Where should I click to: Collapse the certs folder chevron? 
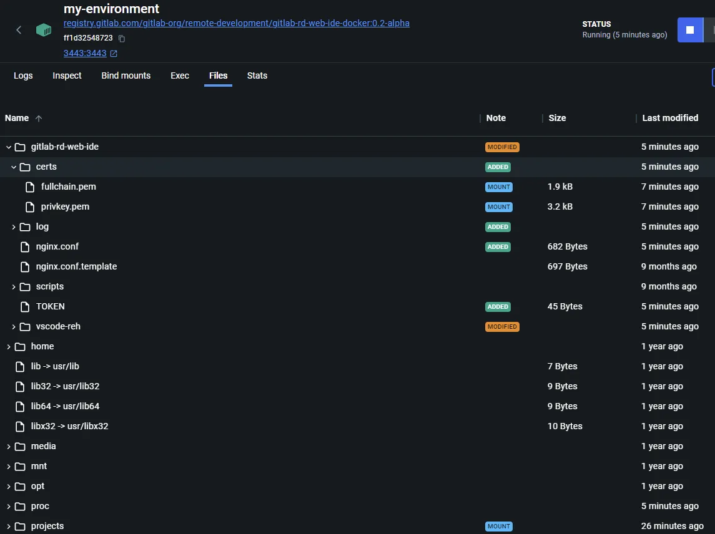[x=14, y=167]
